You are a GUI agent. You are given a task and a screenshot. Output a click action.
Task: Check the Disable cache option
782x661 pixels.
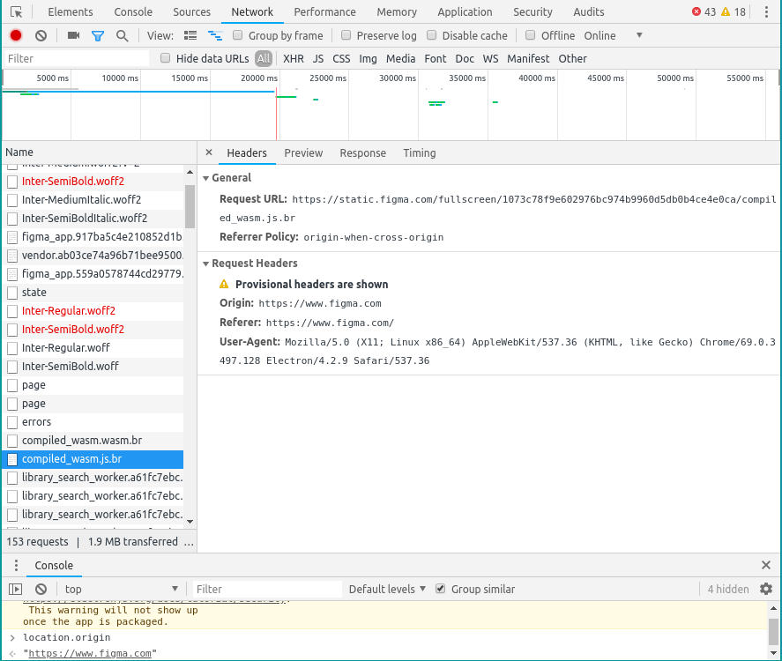click(x=432, y=35)
